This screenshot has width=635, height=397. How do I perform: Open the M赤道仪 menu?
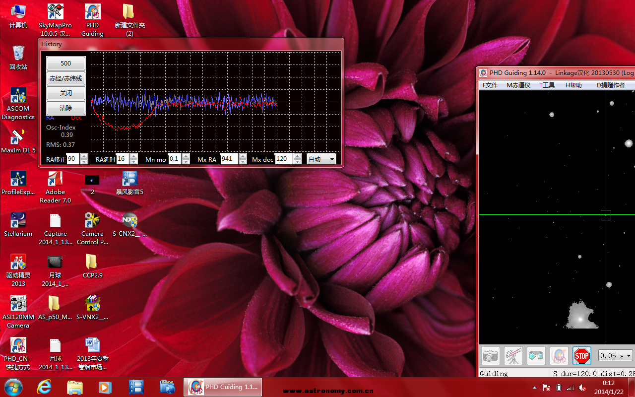click(518, 85)
